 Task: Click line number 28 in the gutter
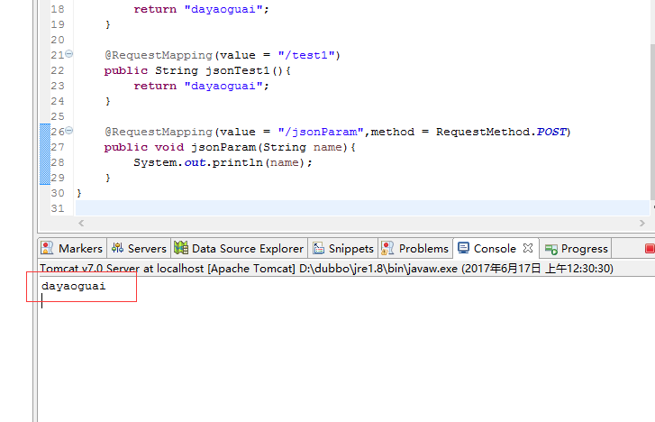[x=57, y=162]
